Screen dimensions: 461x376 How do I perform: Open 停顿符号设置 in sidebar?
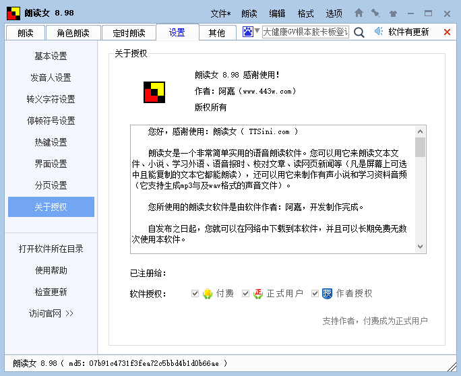click(51, 121)
